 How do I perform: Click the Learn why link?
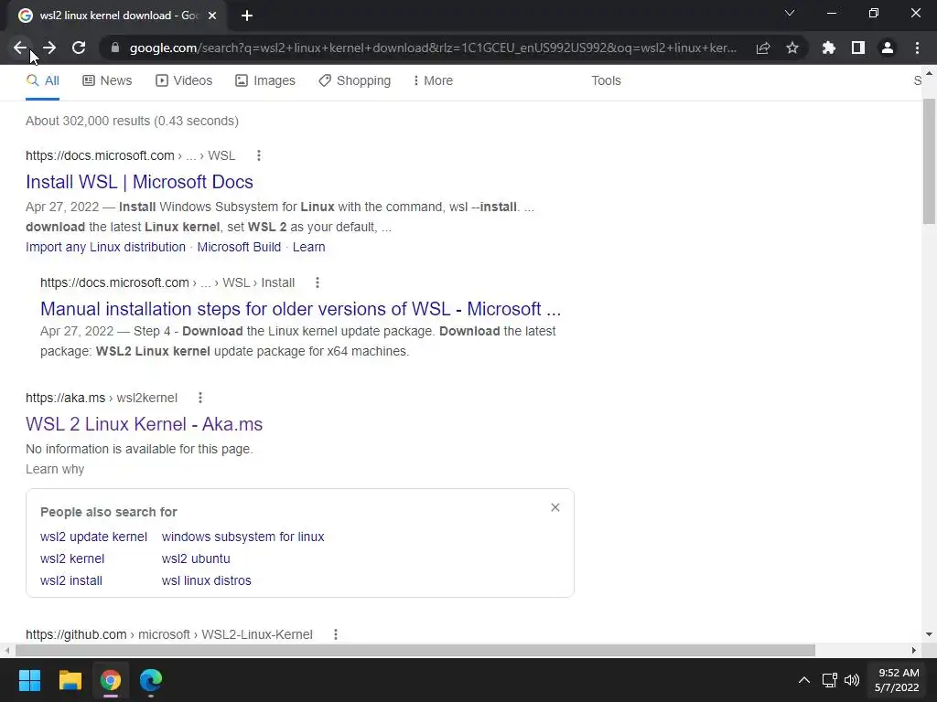pos(55,469)
